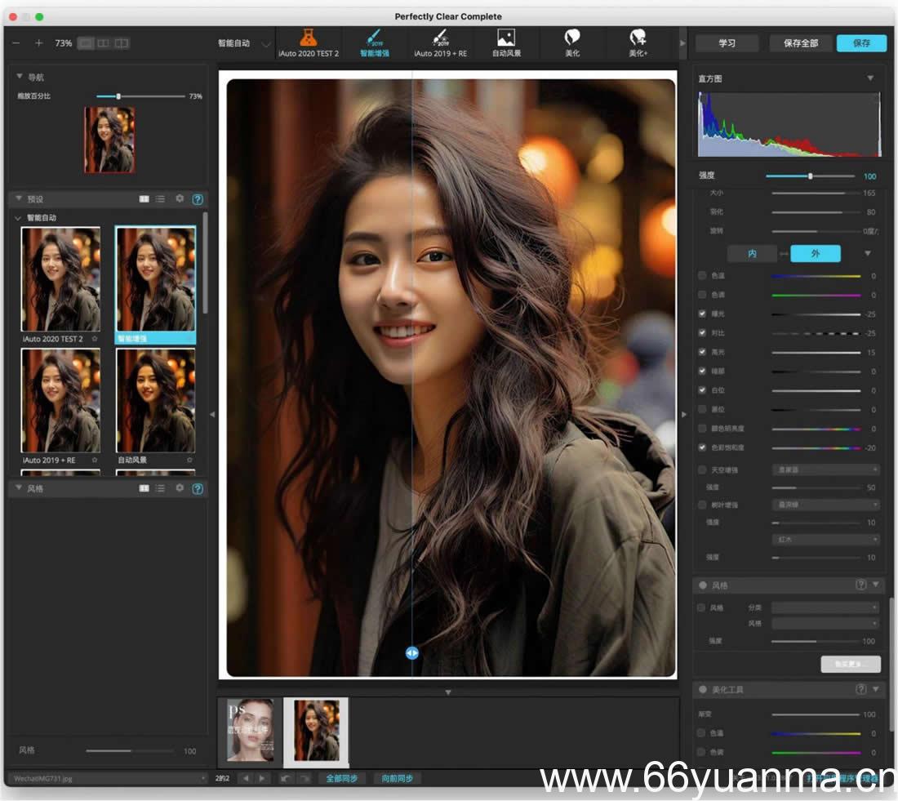The width and height of the screenshot is (898, 801).
Task: Switch to side-by-side view mode
Action: (103, 43)
